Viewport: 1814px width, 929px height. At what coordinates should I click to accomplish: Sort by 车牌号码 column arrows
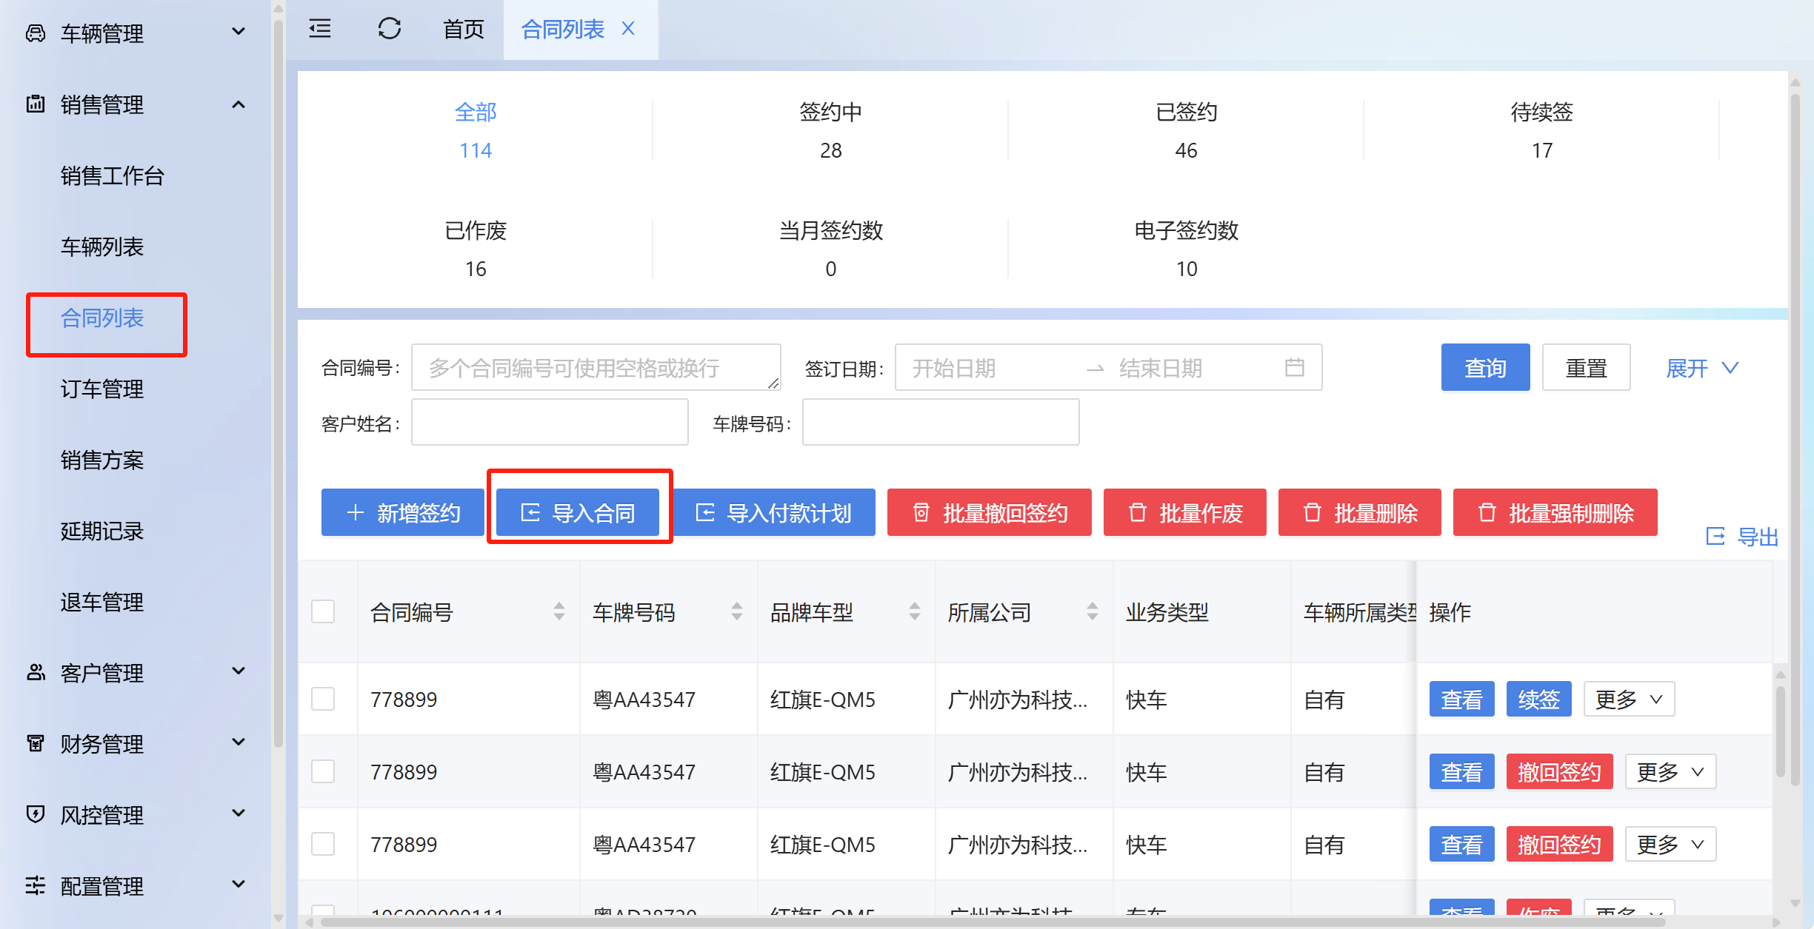point(736,611)
